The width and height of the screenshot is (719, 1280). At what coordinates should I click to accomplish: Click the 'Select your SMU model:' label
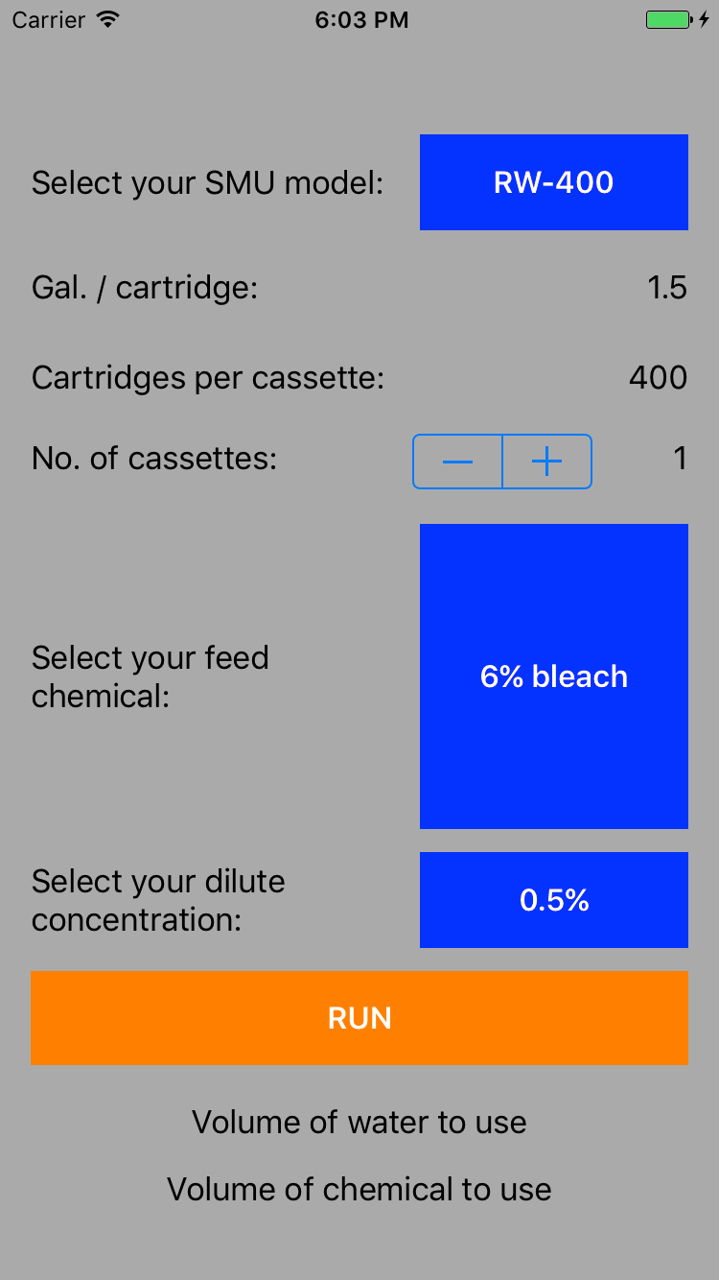(x=207, y=182)
